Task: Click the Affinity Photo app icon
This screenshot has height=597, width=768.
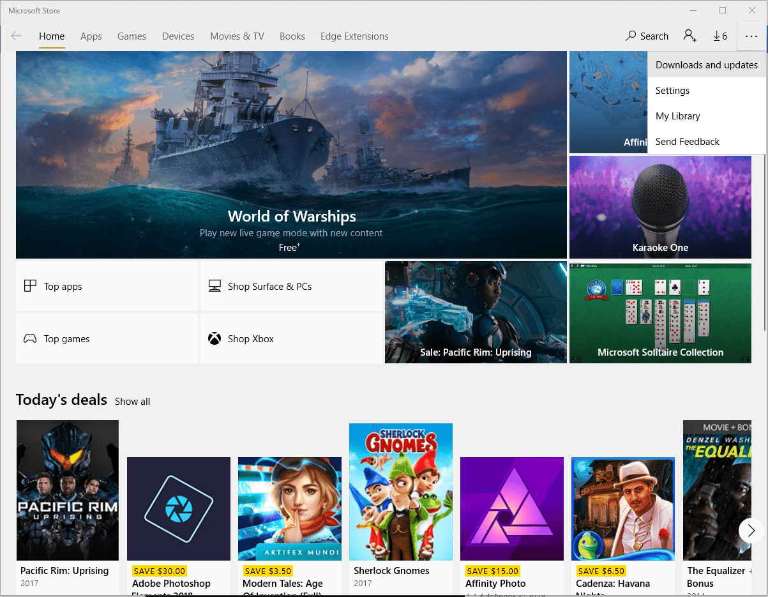Action: [x=512, y=509]
